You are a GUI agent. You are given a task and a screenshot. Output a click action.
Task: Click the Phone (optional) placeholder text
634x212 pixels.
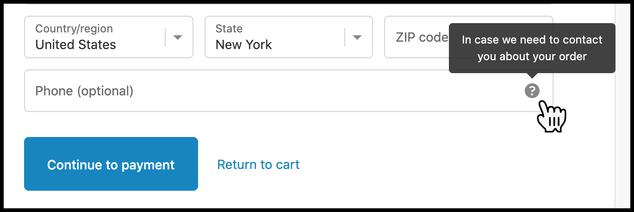pyautogui.click(x=84, y=91)
